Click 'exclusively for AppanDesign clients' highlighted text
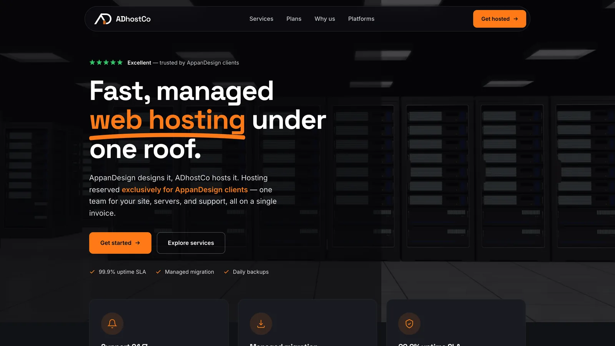This screenshot has height=346, width=615. tap(185, 190)
